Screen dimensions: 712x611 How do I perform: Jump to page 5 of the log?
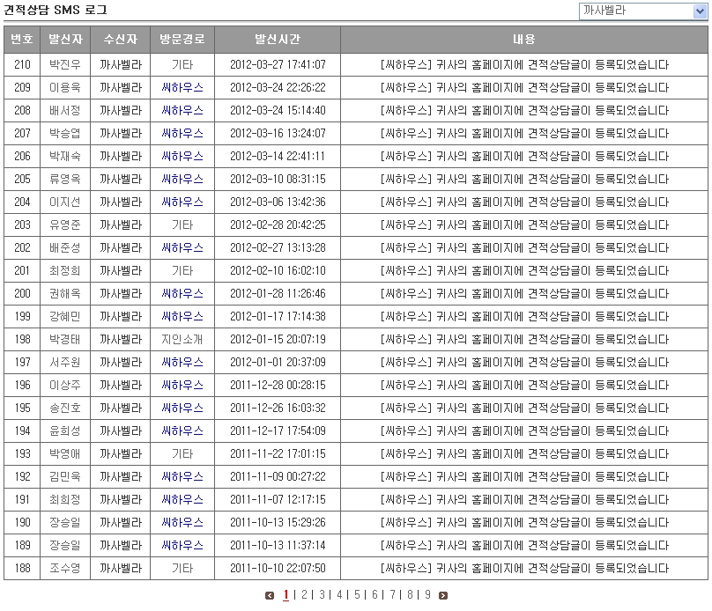coord(357,595)
